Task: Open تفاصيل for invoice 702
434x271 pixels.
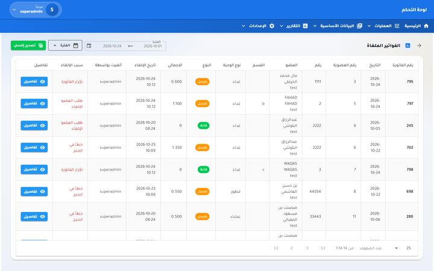Action: point(34,148)
